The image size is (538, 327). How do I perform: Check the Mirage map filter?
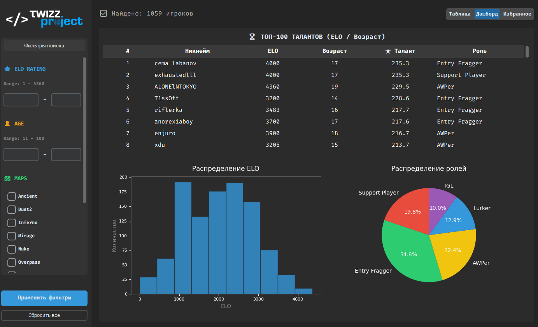[x=12, y=236]
